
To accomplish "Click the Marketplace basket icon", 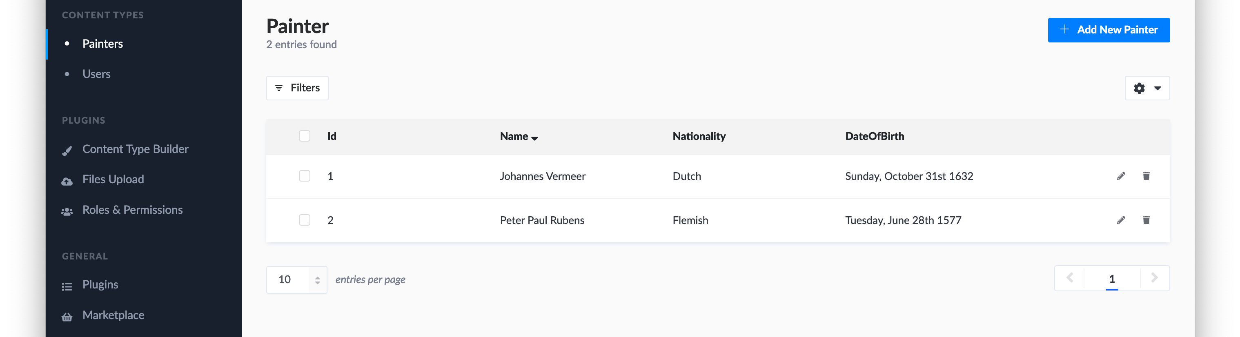I will (67, 317).
